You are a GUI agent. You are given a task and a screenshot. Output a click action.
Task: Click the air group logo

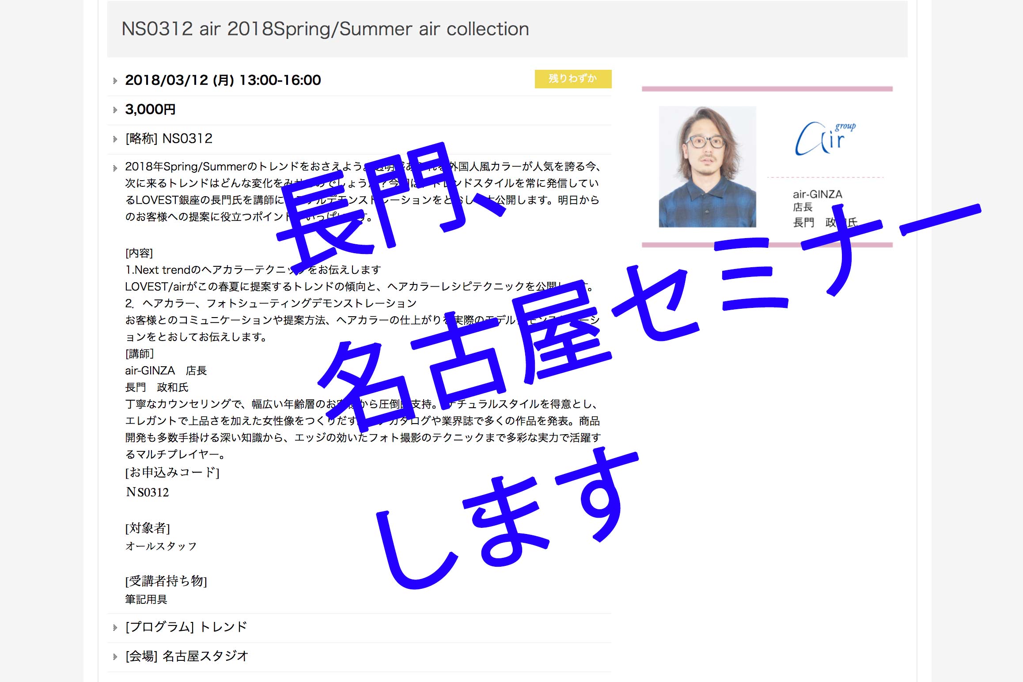coord(824,139)
